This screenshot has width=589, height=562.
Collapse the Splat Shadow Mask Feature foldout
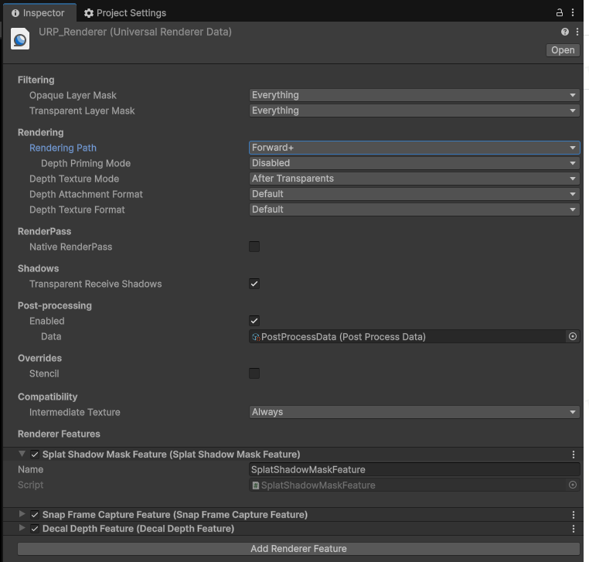pyautogui.click(x=22, y=454)
